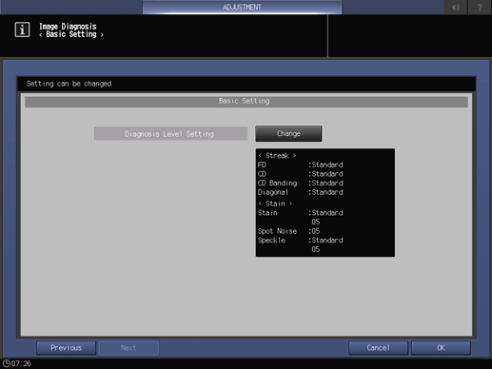Select the Diagonal :Standard row
492x369 pixels.
(300, 192)
